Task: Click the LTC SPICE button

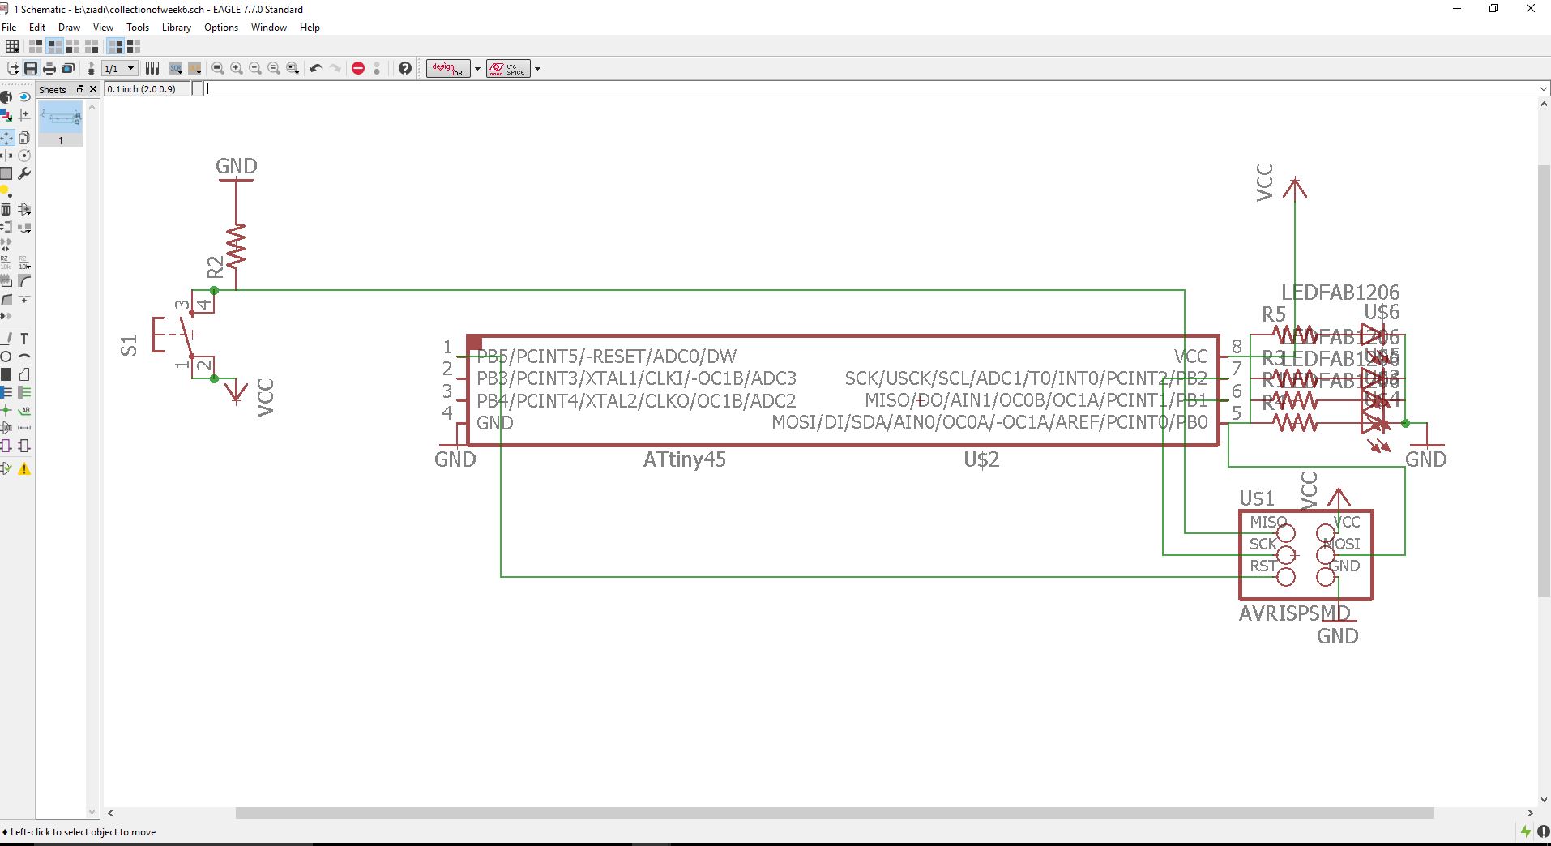Action: (508, 69)
